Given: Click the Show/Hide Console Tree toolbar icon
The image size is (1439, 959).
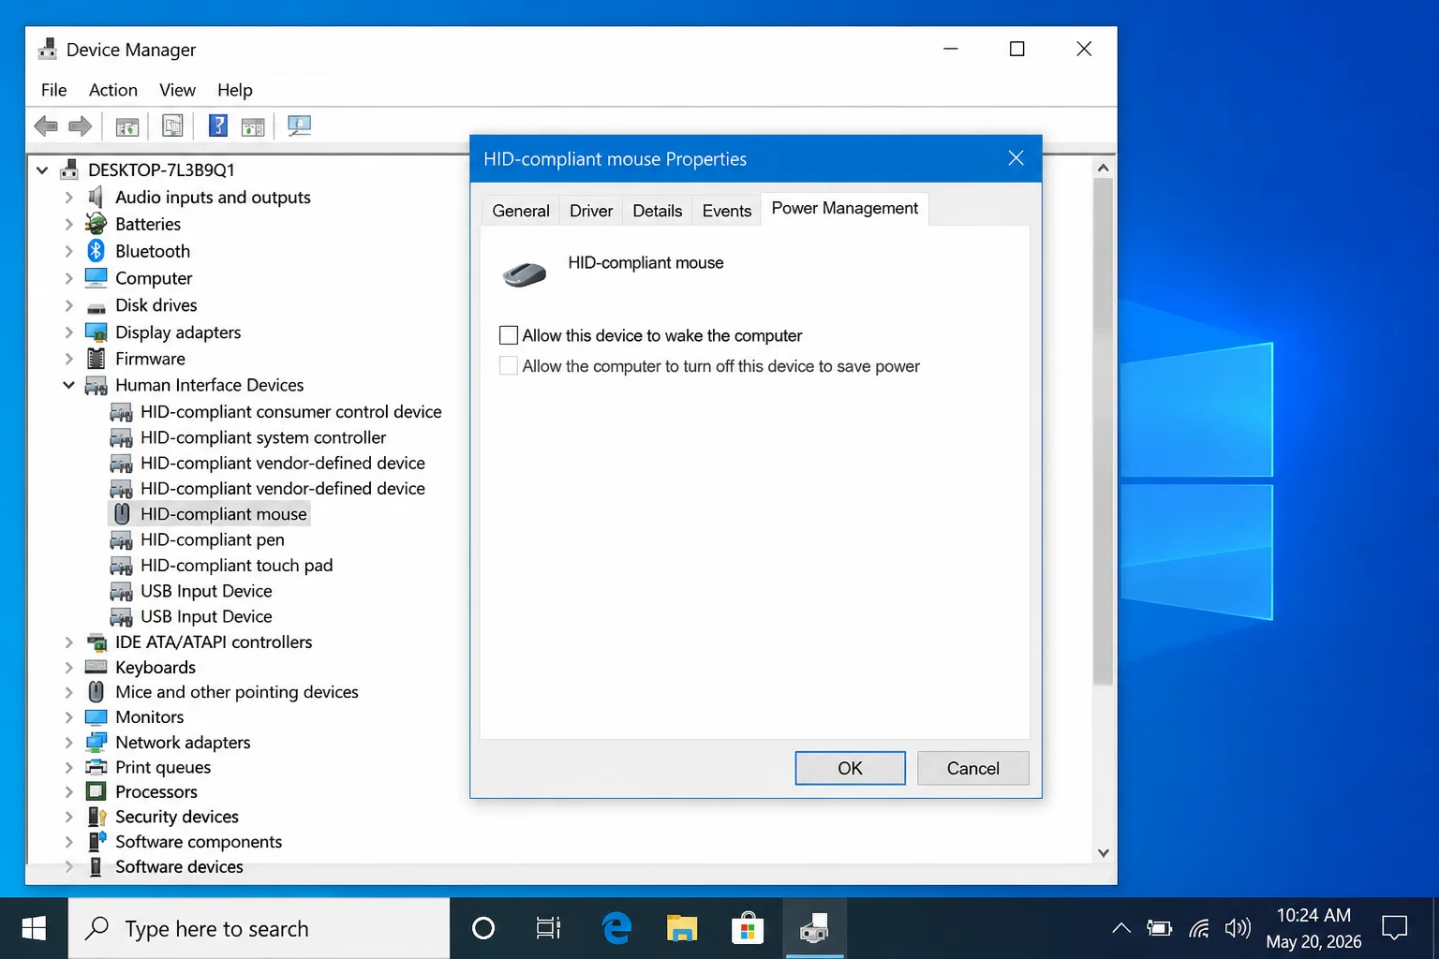Looking at the screenshot, I should [x=126, y=125].
